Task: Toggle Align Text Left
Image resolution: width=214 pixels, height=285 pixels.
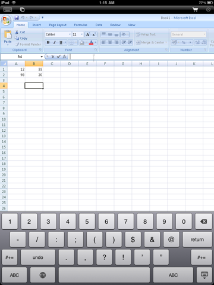Action: 103,42
